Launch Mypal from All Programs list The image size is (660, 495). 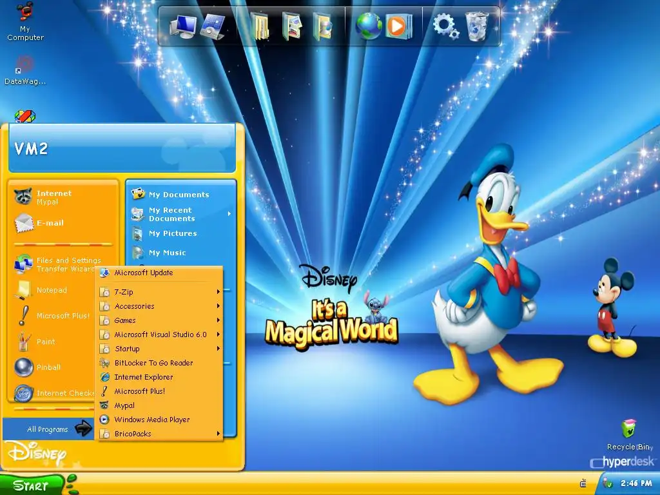click(x=160, y=405)
